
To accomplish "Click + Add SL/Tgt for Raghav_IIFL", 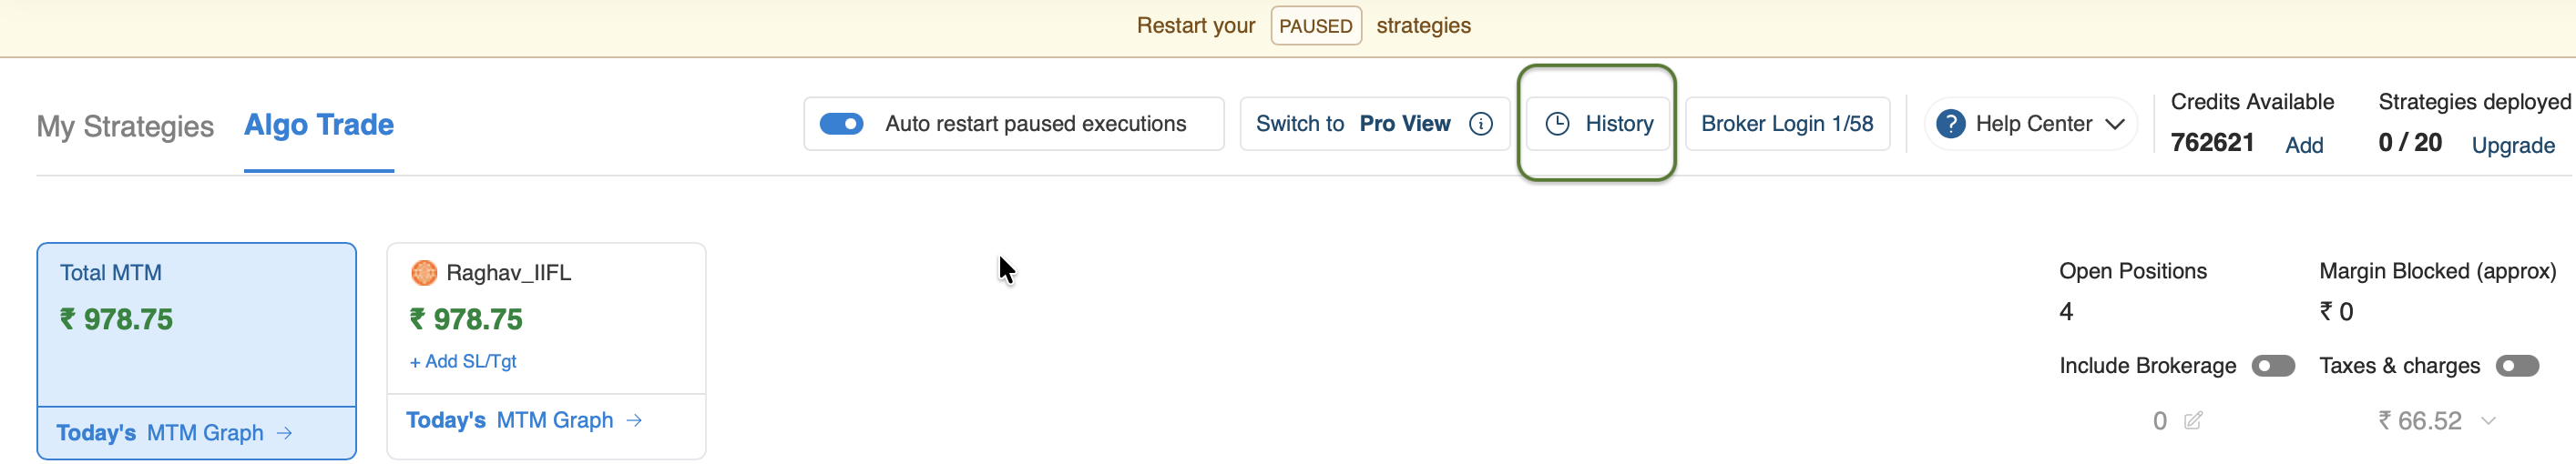I will (x=463, y=361).
